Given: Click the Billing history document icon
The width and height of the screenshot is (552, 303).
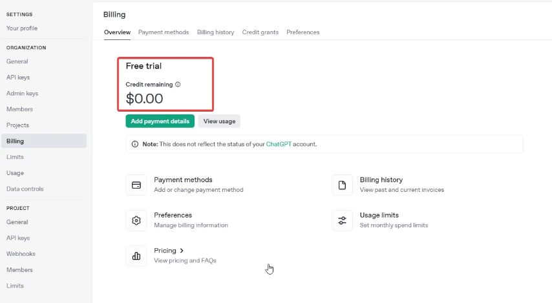Looking at the screenshot, I should (342, 185).
